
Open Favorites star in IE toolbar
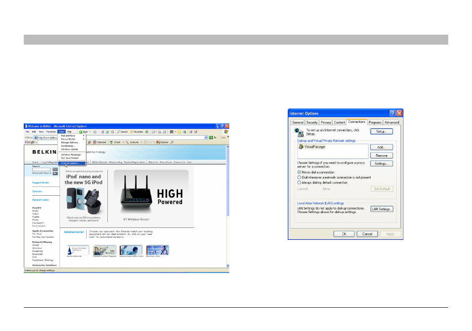coord(132,132)
